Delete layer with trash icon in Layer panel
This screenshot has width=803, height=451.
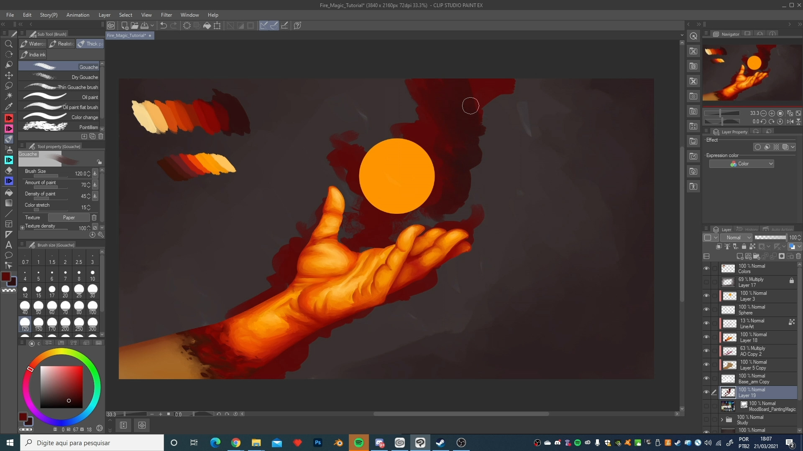[798, 256]
